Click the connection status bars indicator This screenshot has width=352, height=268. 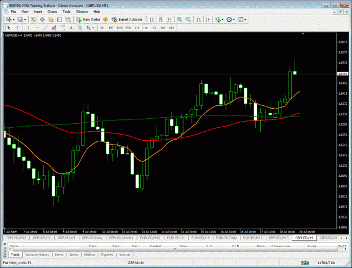tap(305, 262)
